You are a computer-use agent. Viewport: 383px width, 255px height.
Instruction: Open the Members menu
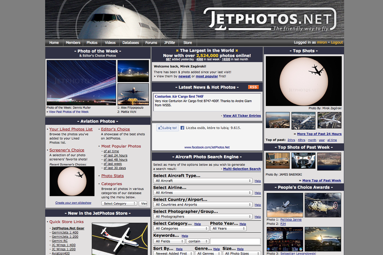73,42
